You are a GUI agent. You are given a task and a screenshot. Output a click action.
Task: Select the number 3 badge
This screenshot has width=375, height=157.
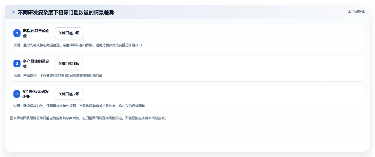coord(17,94)
